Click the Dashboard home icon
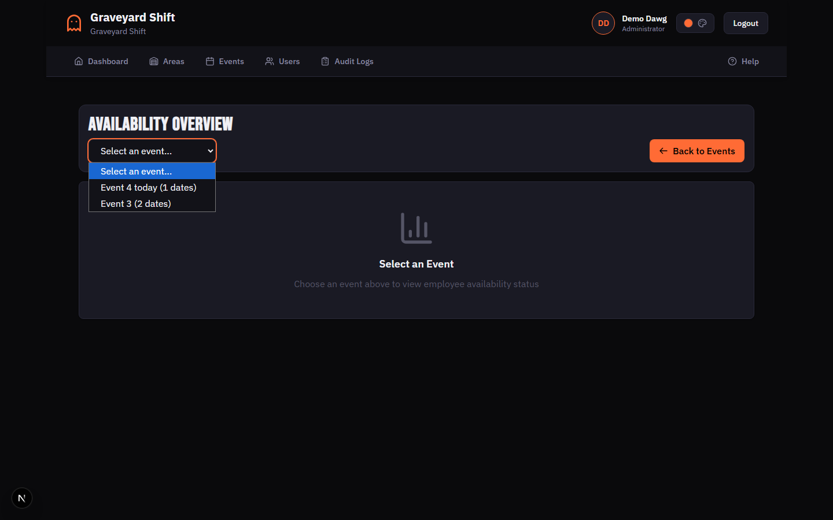 pyautogui.click(x=79, y=61)
